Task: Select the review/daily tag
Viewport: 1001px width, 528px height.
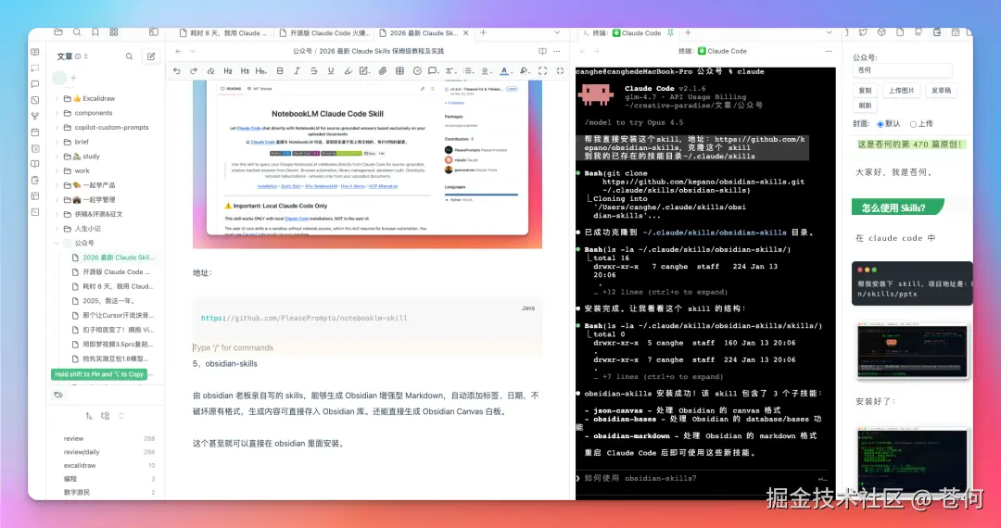Action: pos(82,452)
